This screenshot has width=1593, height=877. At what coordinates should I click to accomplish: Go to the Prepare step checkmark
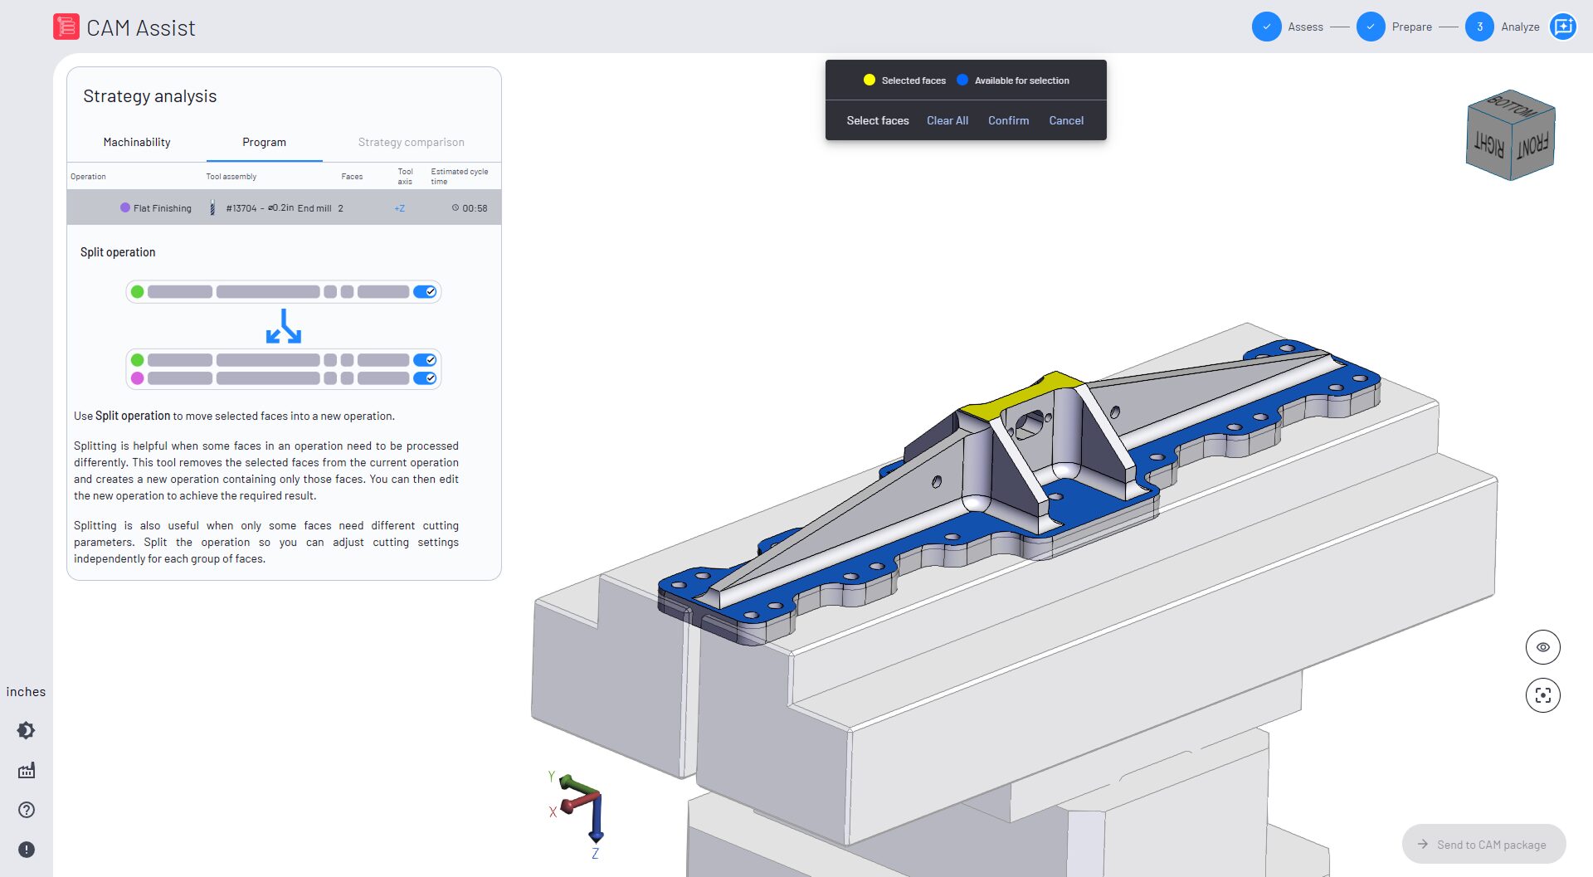tap(1371, 27)
